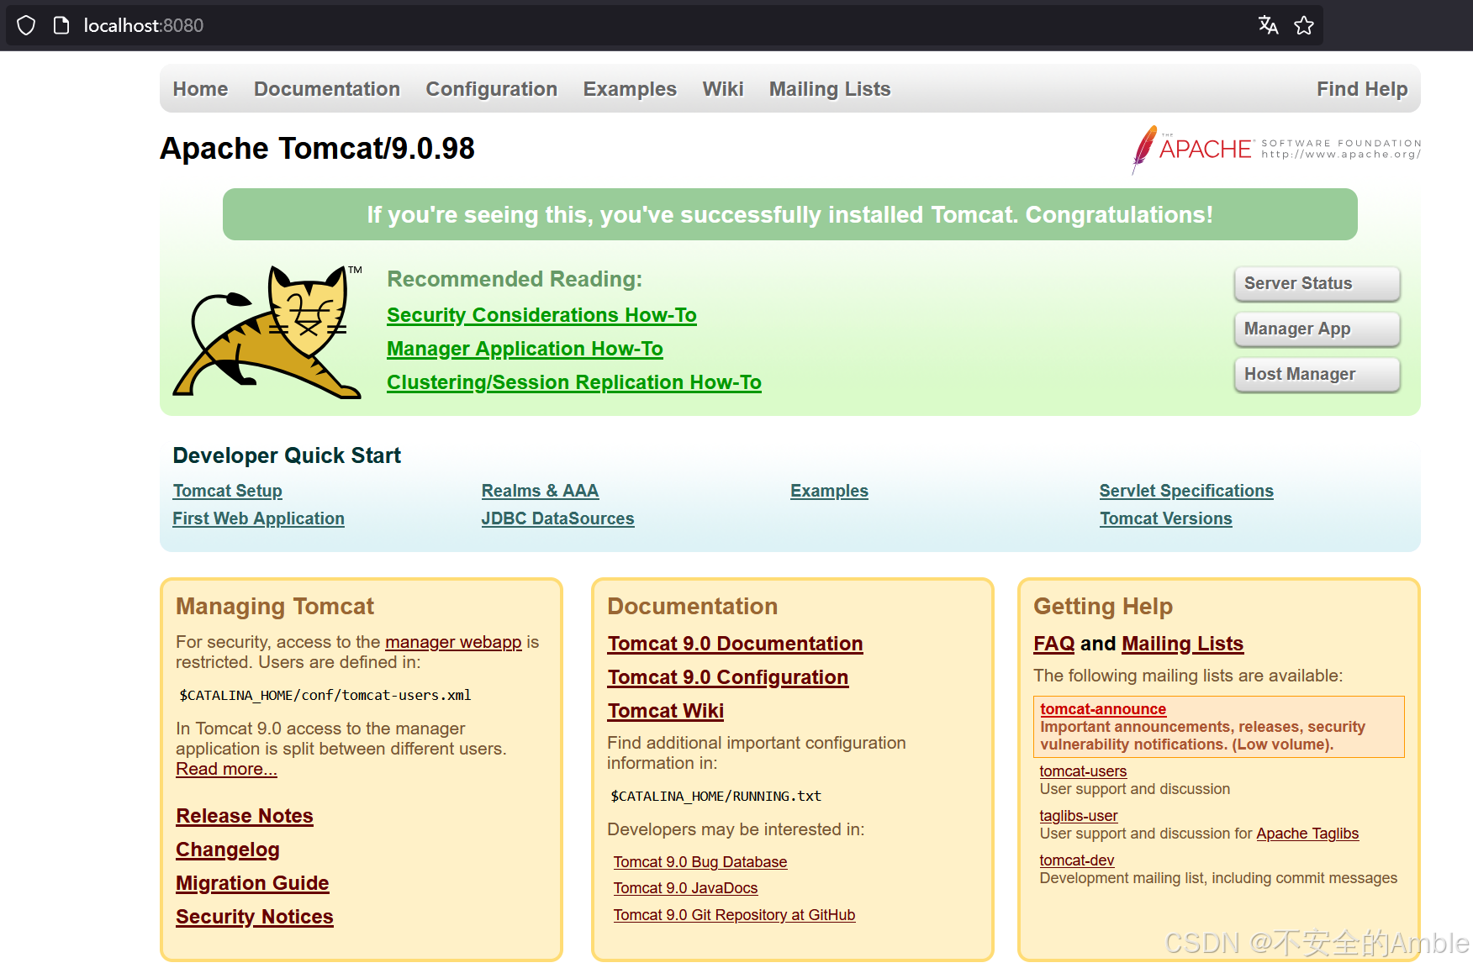Open JDBC DataSources link
Image resolution: width=1473 pixels, height=968 pixels.
[557, 518]
